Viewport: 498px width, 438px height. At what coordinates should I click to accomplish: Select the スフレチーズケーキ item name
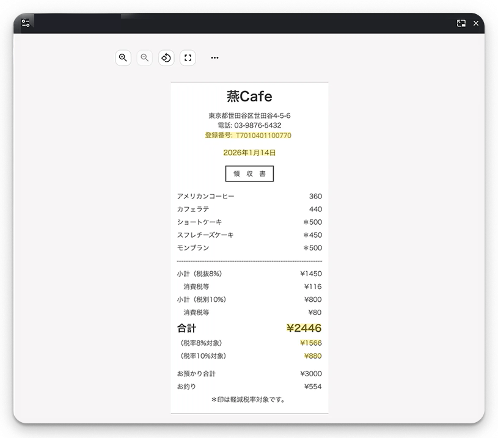coord(205,235)
